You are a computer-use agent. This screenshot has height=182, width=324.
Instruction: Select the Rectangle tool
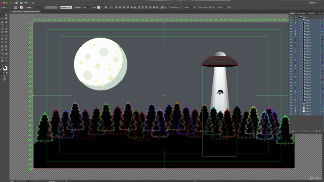(x=2, y=29)
